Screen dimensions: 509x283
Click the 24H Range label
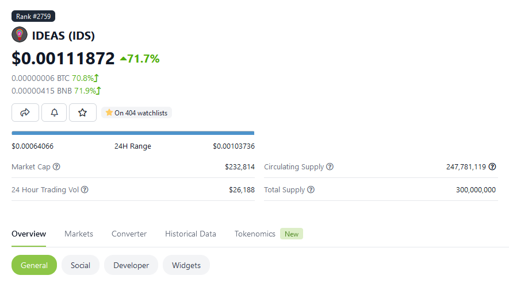tap(133, 146)
